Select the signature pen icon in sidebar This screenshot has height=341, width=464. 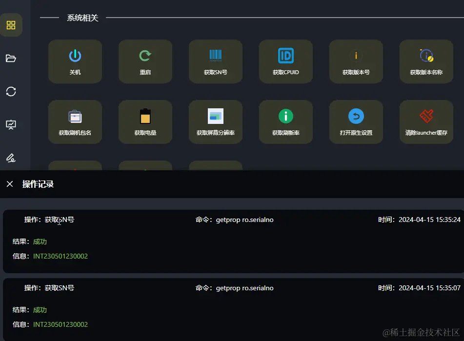click(x=11, y=158)
